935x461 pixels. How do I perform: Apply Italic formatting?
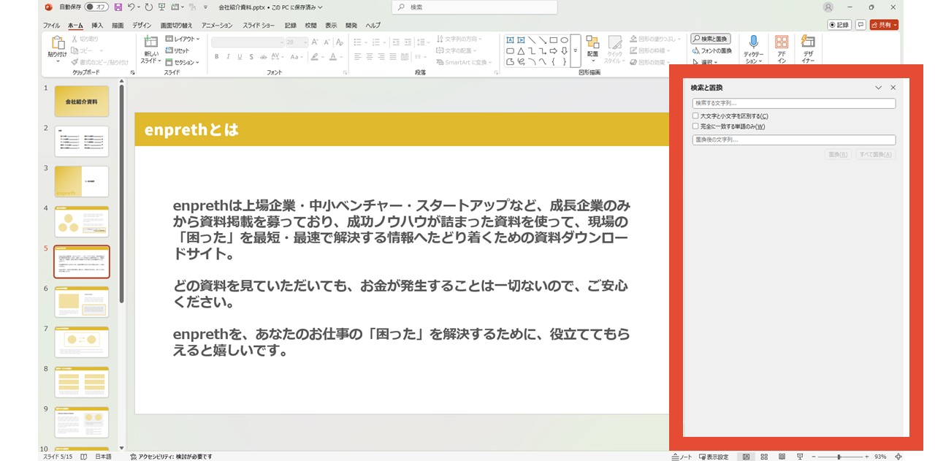pos(228,57)
